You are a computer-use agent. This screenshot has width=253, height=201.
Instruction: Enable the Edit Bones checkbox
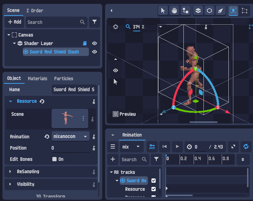54,159
